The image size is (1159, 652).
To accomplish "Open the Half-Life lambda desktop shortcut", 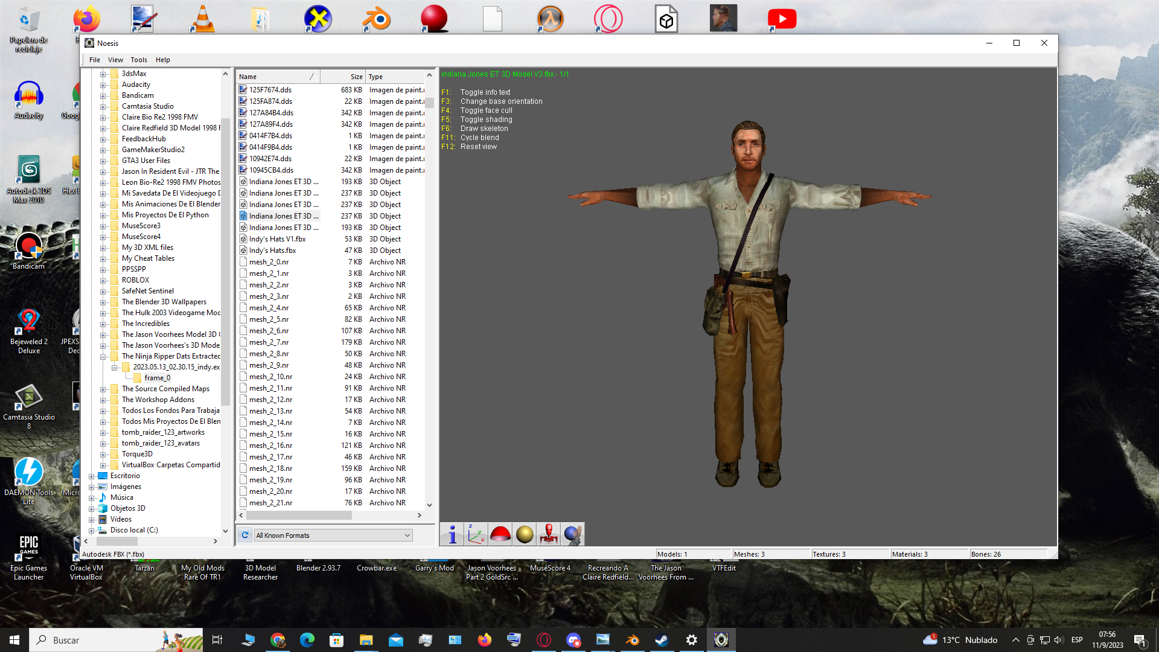I will tap(551, 19).
